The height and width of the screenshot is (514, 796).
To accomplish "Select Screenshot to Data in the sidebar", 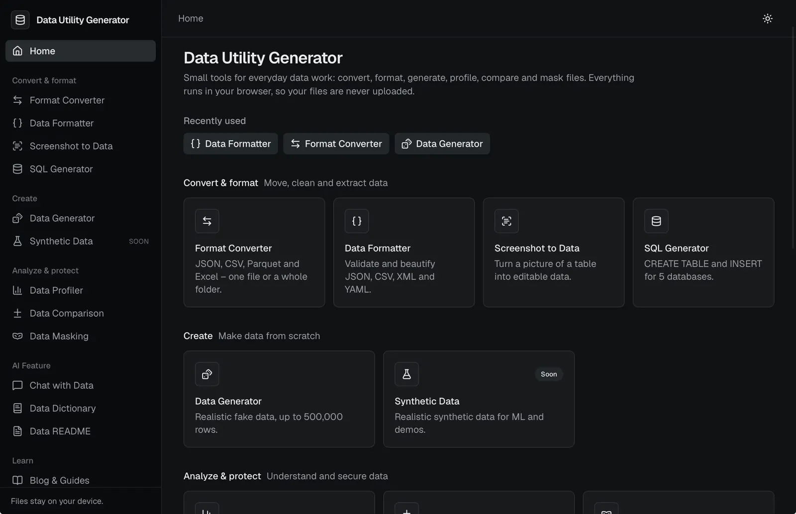I will pyautogui.click(x=81, y=146).
